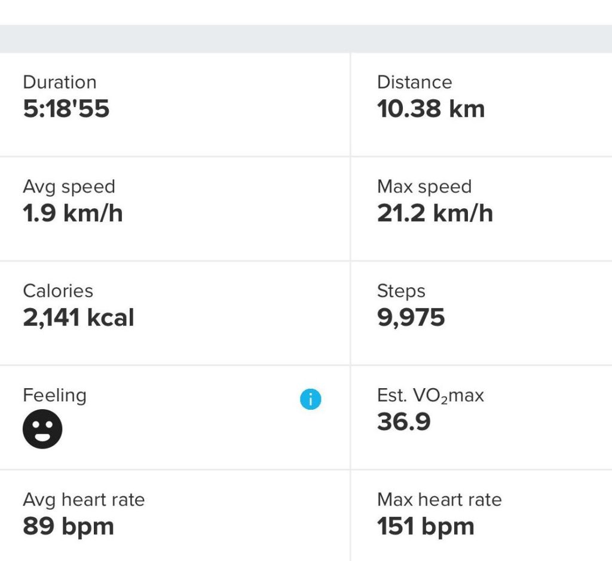Viewport: 612px width, 561px height.
Task: Click the 89 bpm average value
Action: click(x=68, y=526)
